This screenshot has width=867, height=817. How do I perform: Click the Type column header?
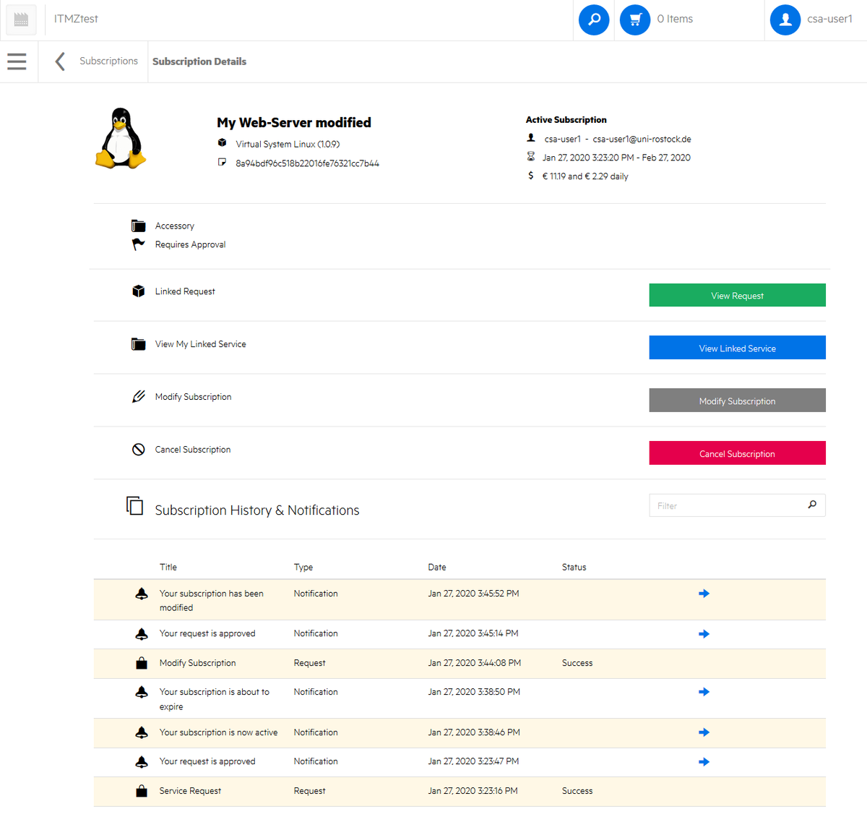[x=303, y=568]
